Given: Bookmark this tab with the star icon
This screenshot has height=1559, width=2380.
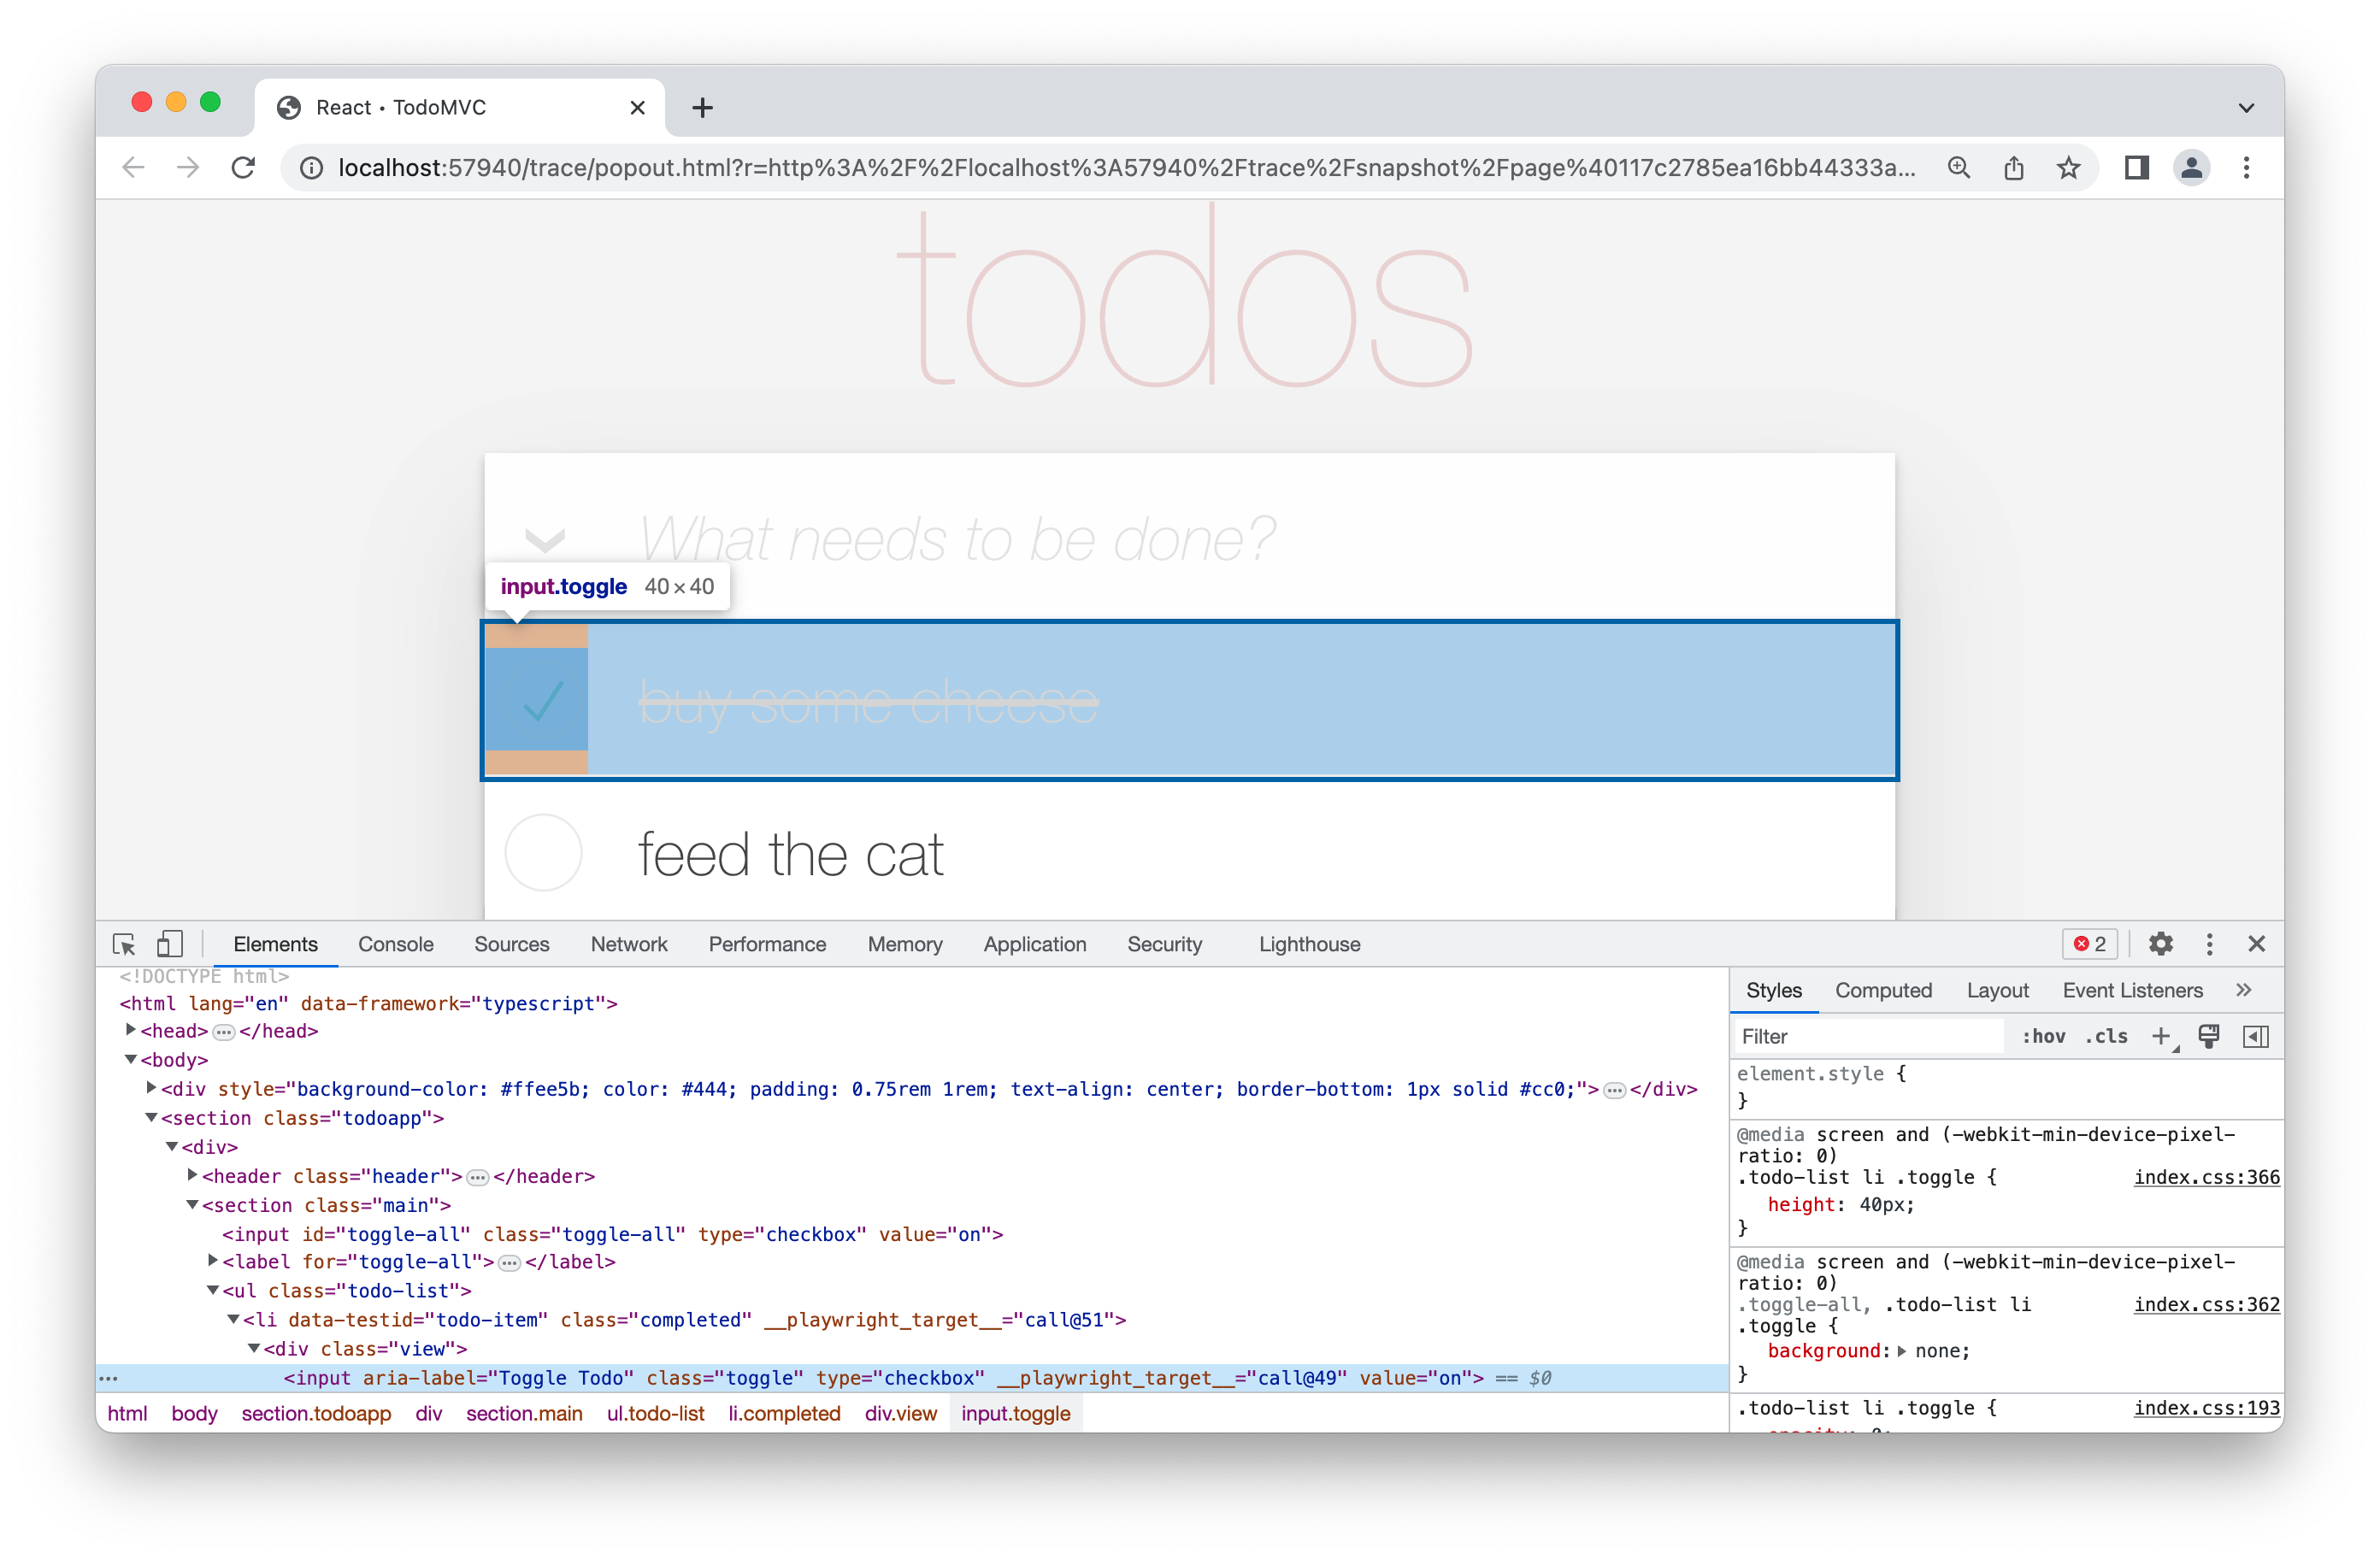Looking at the screenshot, I should (x=2068, y=168).
